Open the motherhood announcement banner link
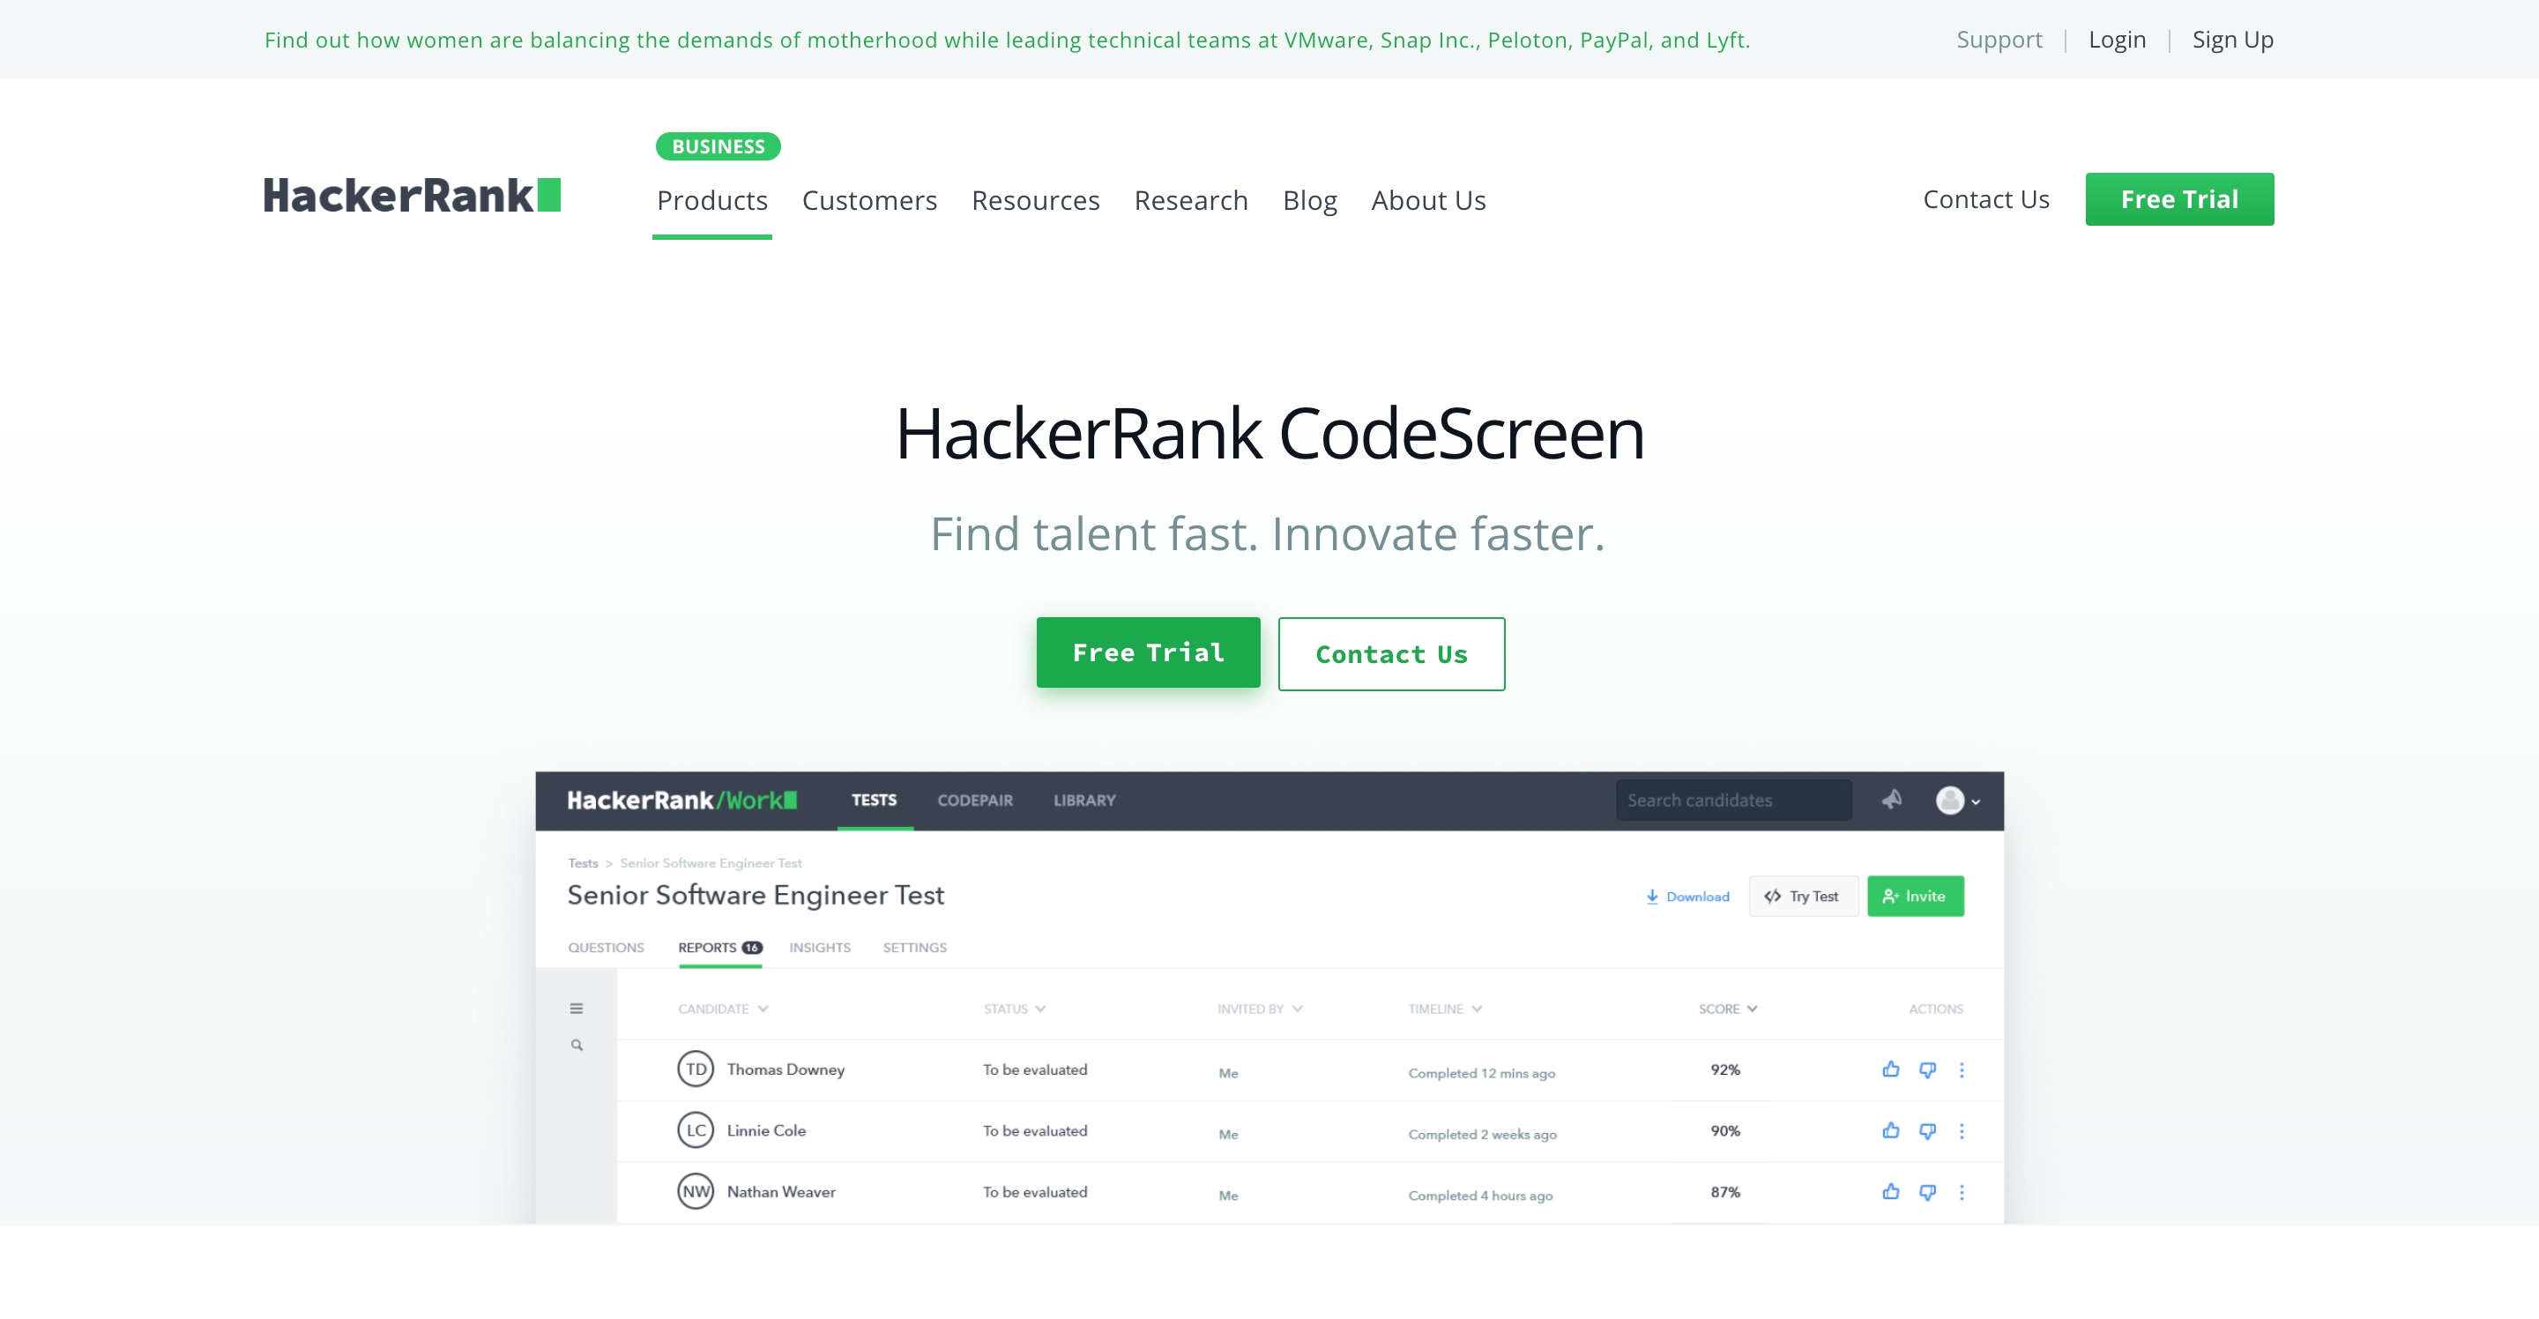The width and height of the screenshot is (2539, 1319). pos(1008,40)
